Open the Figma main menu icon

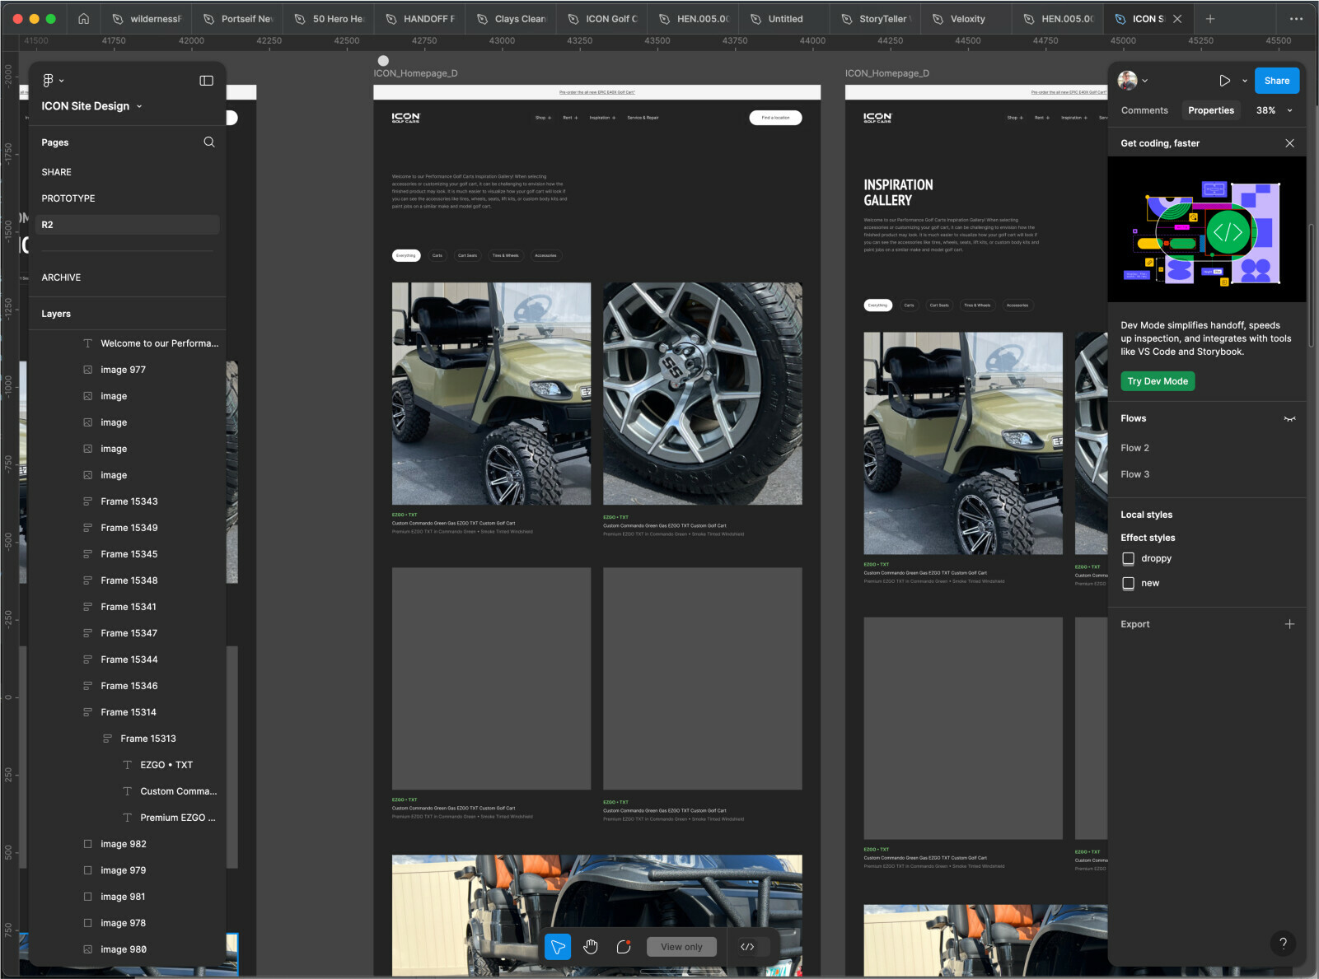[x=48, y=81]
